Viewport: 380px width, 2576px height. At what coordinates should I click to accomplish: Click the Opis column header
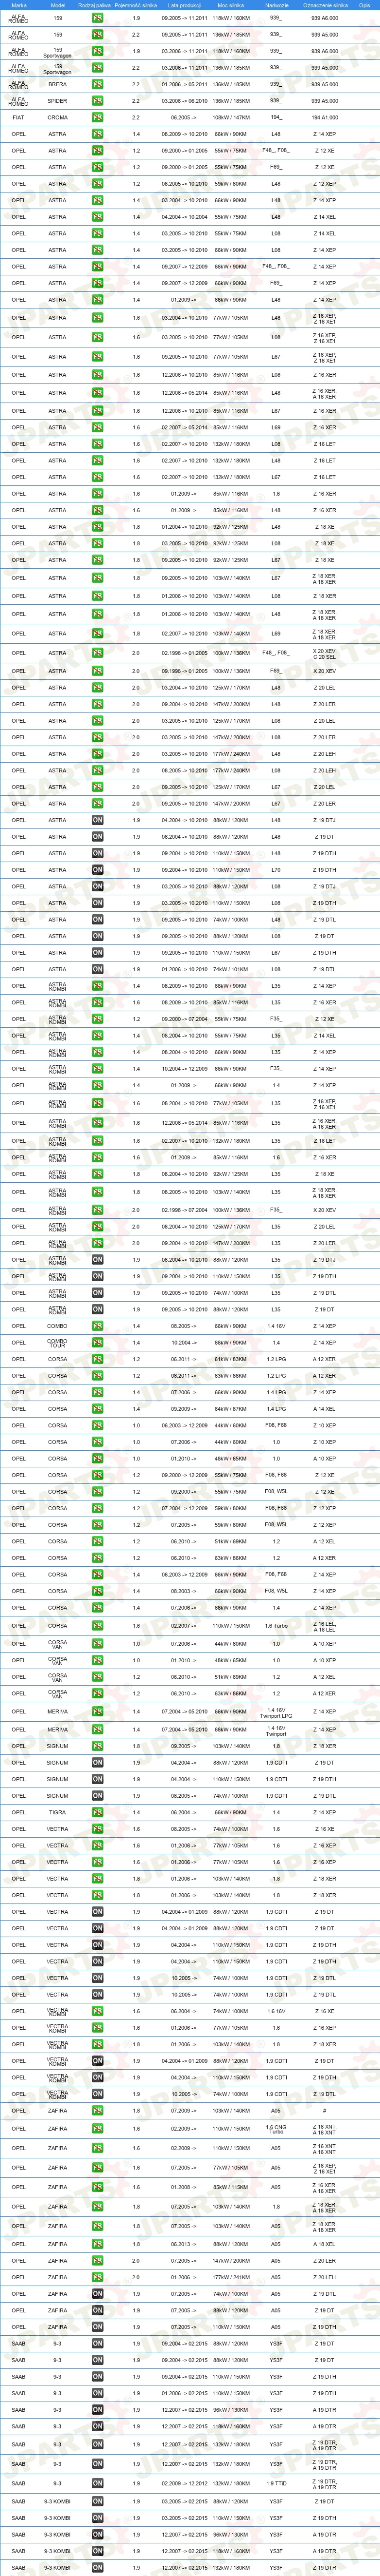pos(365,5)
